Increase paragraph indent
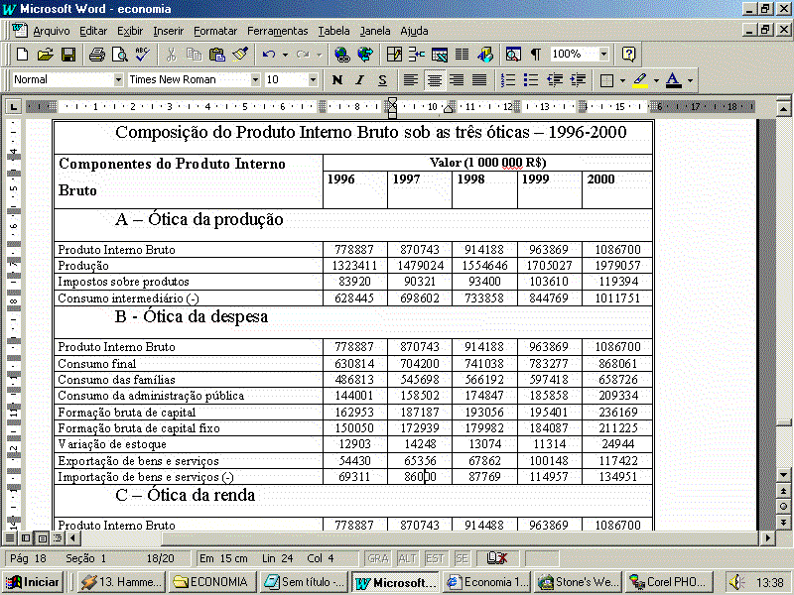Viewport: 794px width, 595px height. pyautogui.click(x=578, y=80)
